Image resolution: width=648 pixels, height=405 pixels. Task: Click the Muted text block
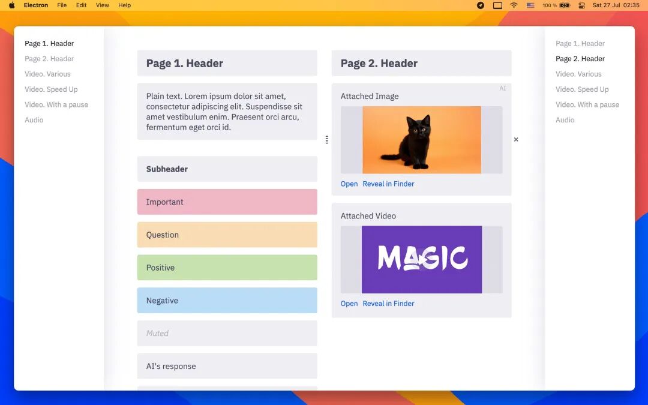pos(227,333)
